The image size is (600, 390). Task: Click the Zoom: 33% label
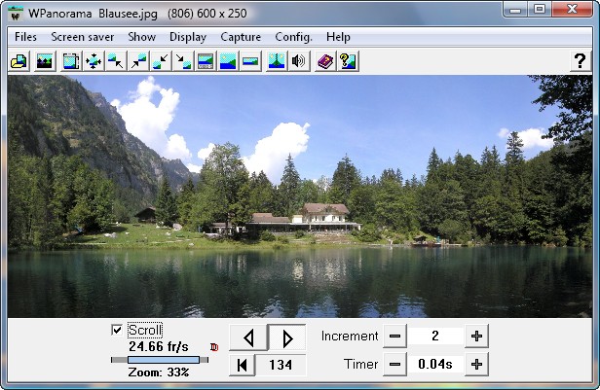click(x=159, y=372)
